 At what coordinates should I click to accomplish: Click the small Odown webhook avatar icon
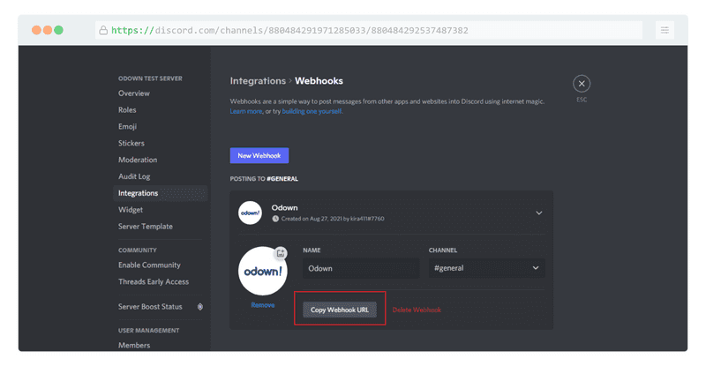(x=250, y=213)
